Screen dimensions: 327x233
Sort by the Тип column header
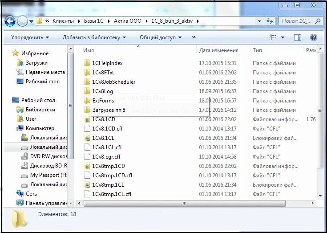257,50
